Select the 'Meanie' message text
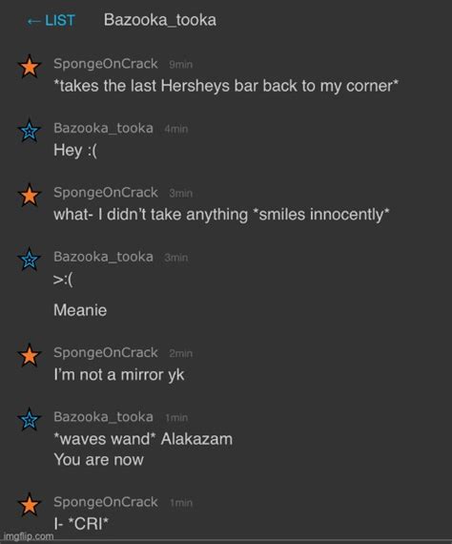This screenshot has height=544, width=452. click(x=80, y=310)
